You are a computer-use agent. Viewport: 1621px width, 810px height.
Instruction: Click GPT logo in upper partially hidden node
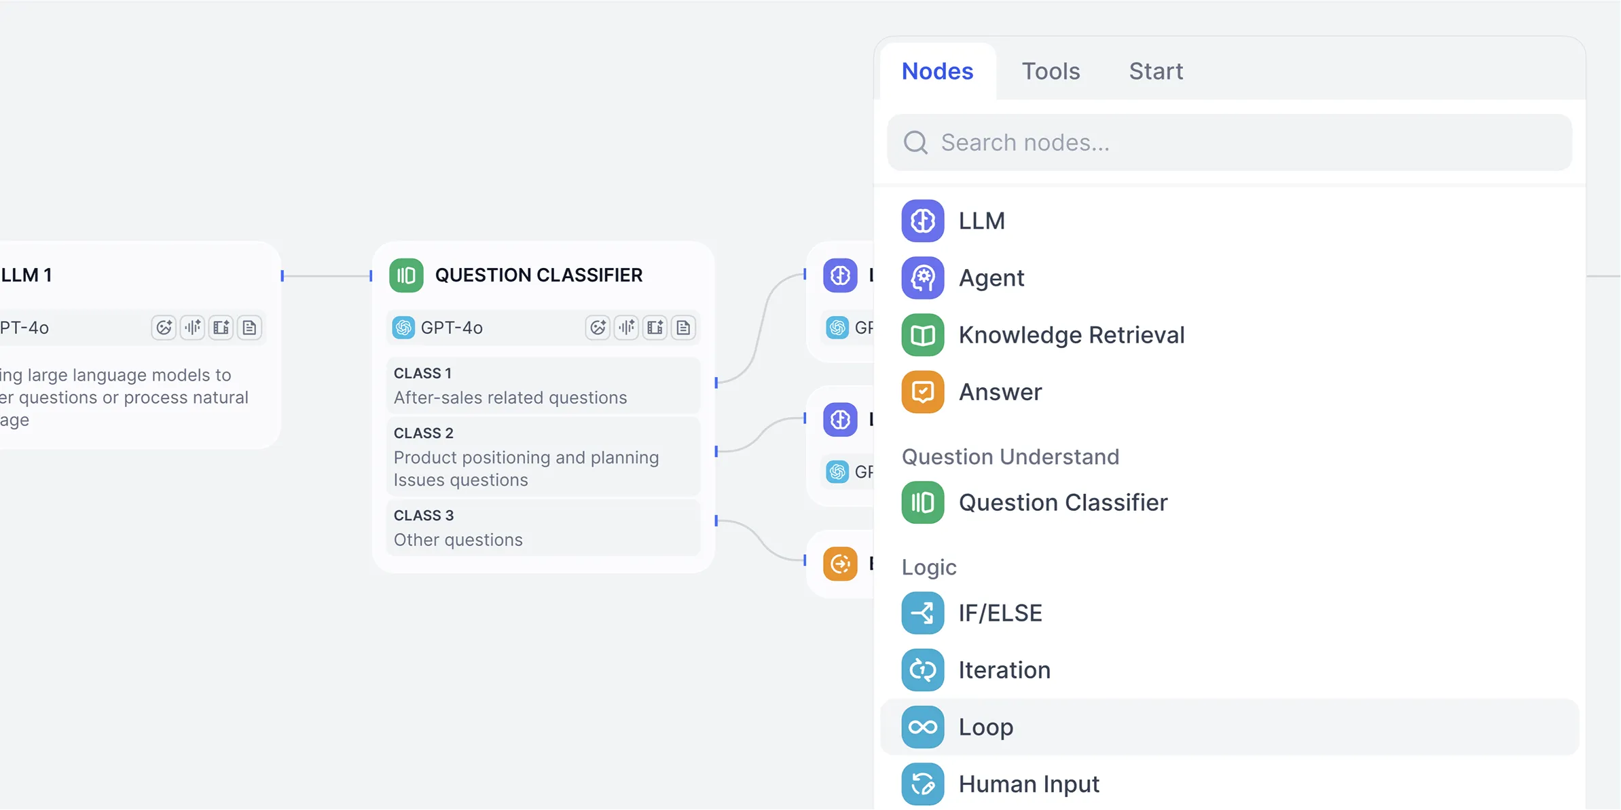(837, 328)
